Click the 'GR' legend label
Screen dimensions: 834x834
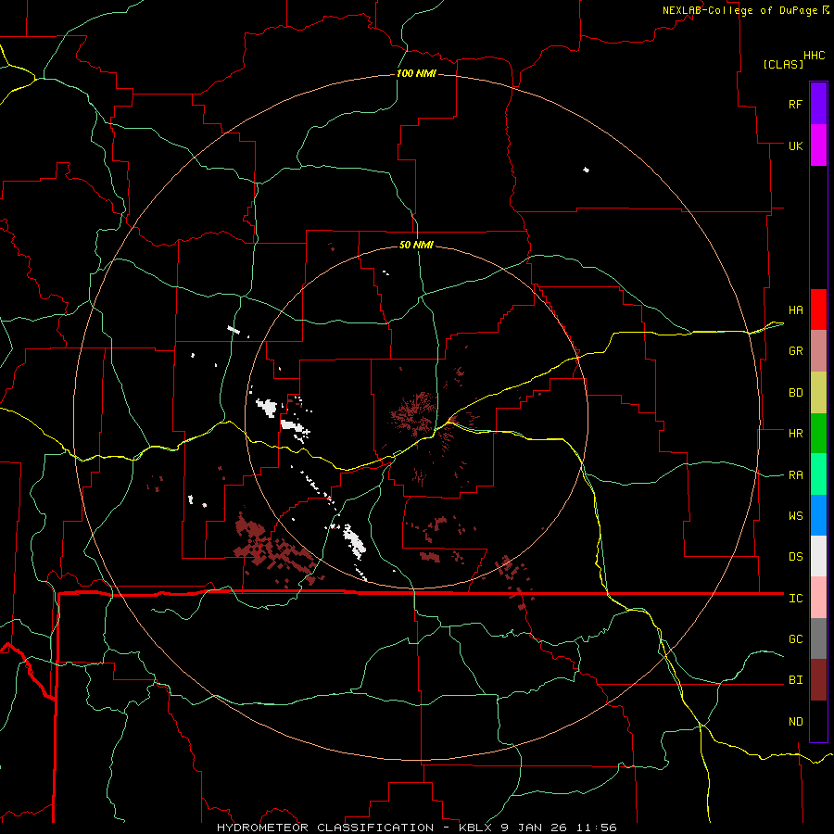(x=796, y=351)
